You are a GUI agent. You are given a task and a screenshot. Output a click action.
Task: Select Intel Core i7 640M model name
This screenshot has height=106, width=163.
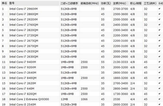coord(22,88)
